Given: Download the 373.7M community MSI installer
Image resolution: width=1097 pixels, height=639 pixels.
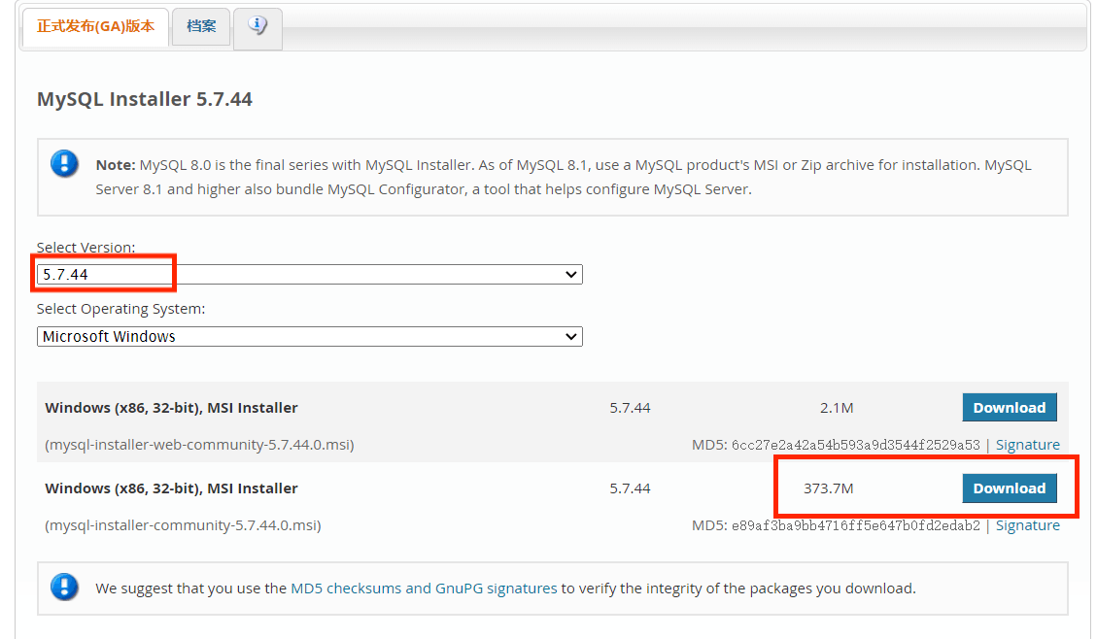Looking at the screenshot, I should (1009, 488).
